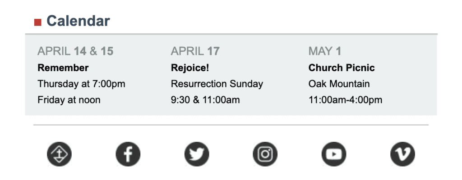Visit the Facebook page icon

pyautogui.click(x=128, y=154)
